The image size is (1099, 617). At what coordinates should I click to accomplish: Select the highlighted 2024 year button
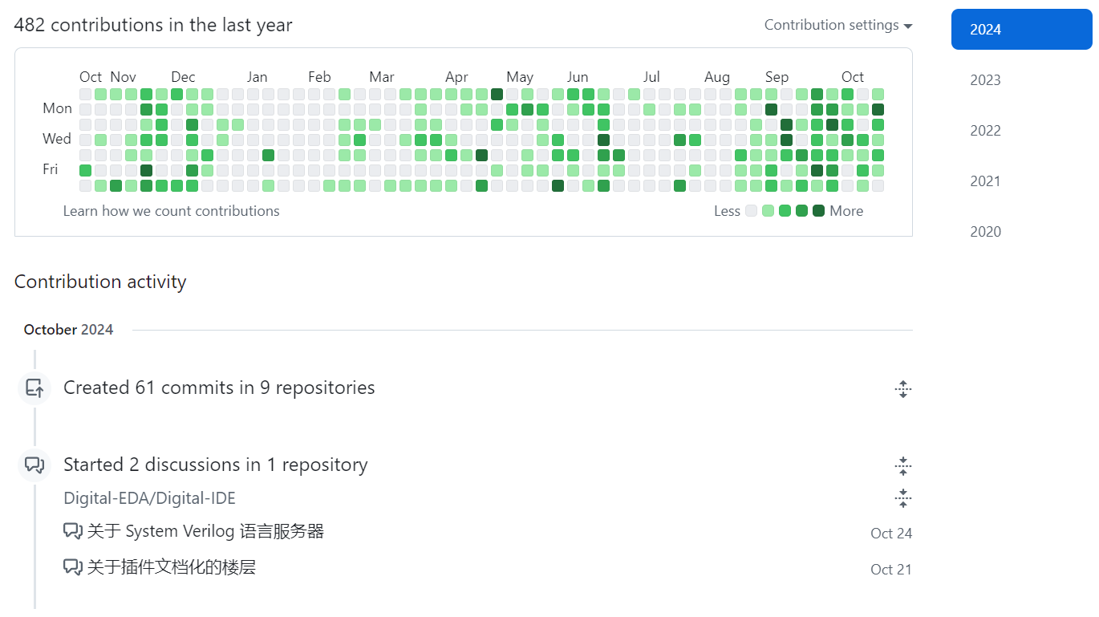point(1021,30)
